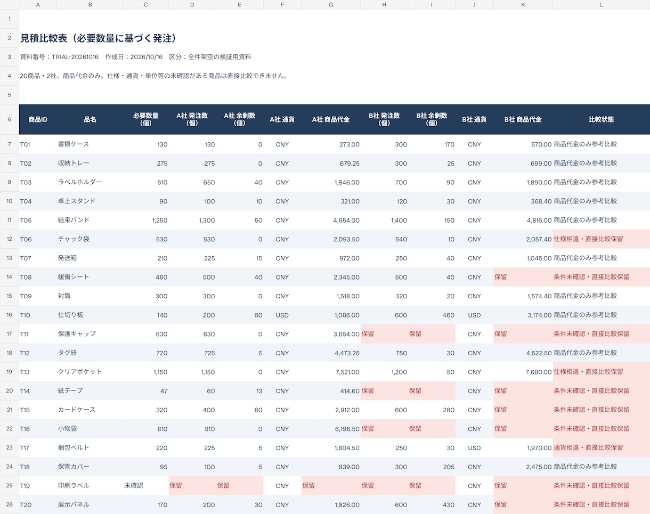Select the 紙テープ cell
650x514 pixels.
click(90, 391)
